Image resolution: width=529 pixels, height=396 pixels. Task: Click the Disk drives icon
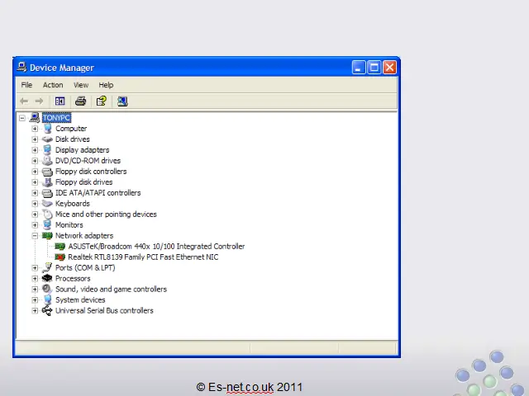47,139
